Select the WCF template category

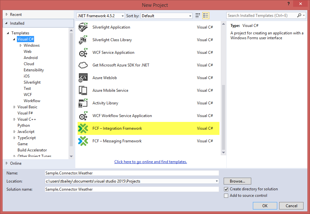pyautogui.click(x=28, y=95)
